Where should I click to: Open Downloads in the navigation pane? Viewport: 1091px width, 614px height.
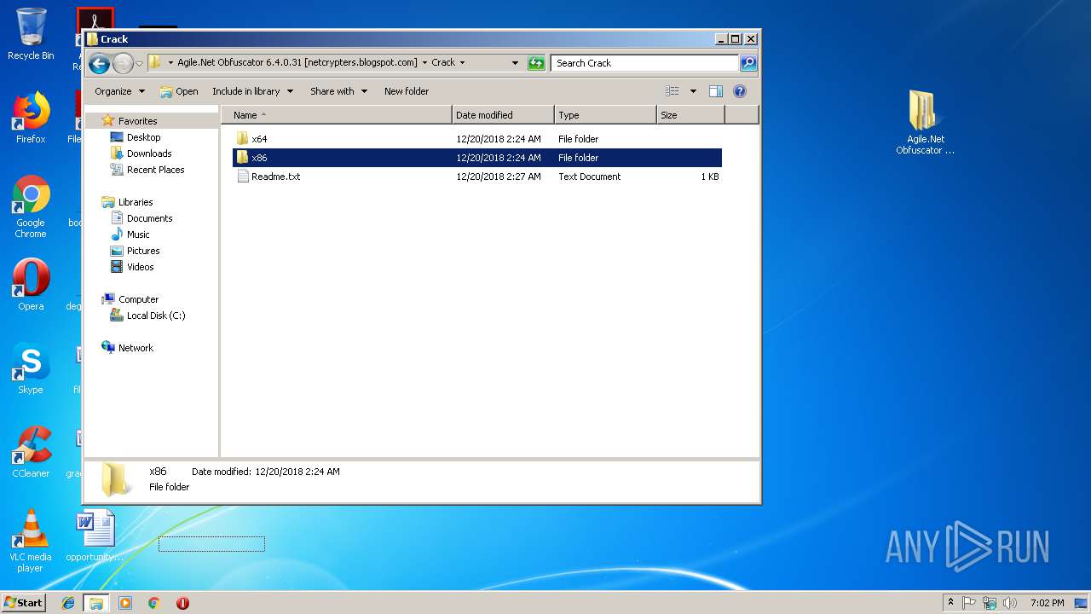click(149, 153)
